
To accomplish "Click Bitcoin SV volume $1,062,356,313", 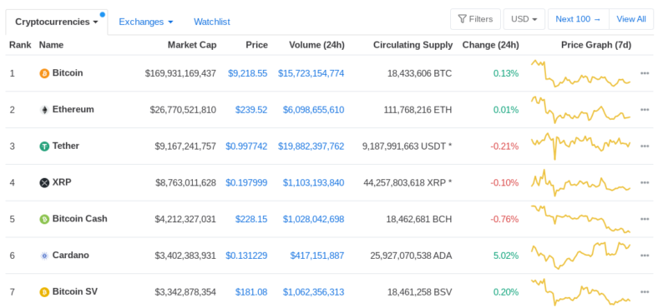I will click(314, 292).
